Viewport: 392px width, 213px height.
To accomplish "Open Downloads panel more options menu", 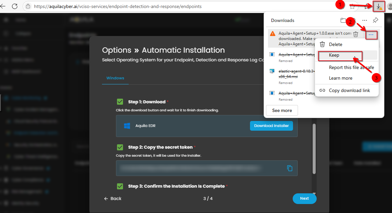I will coord(365,20).
